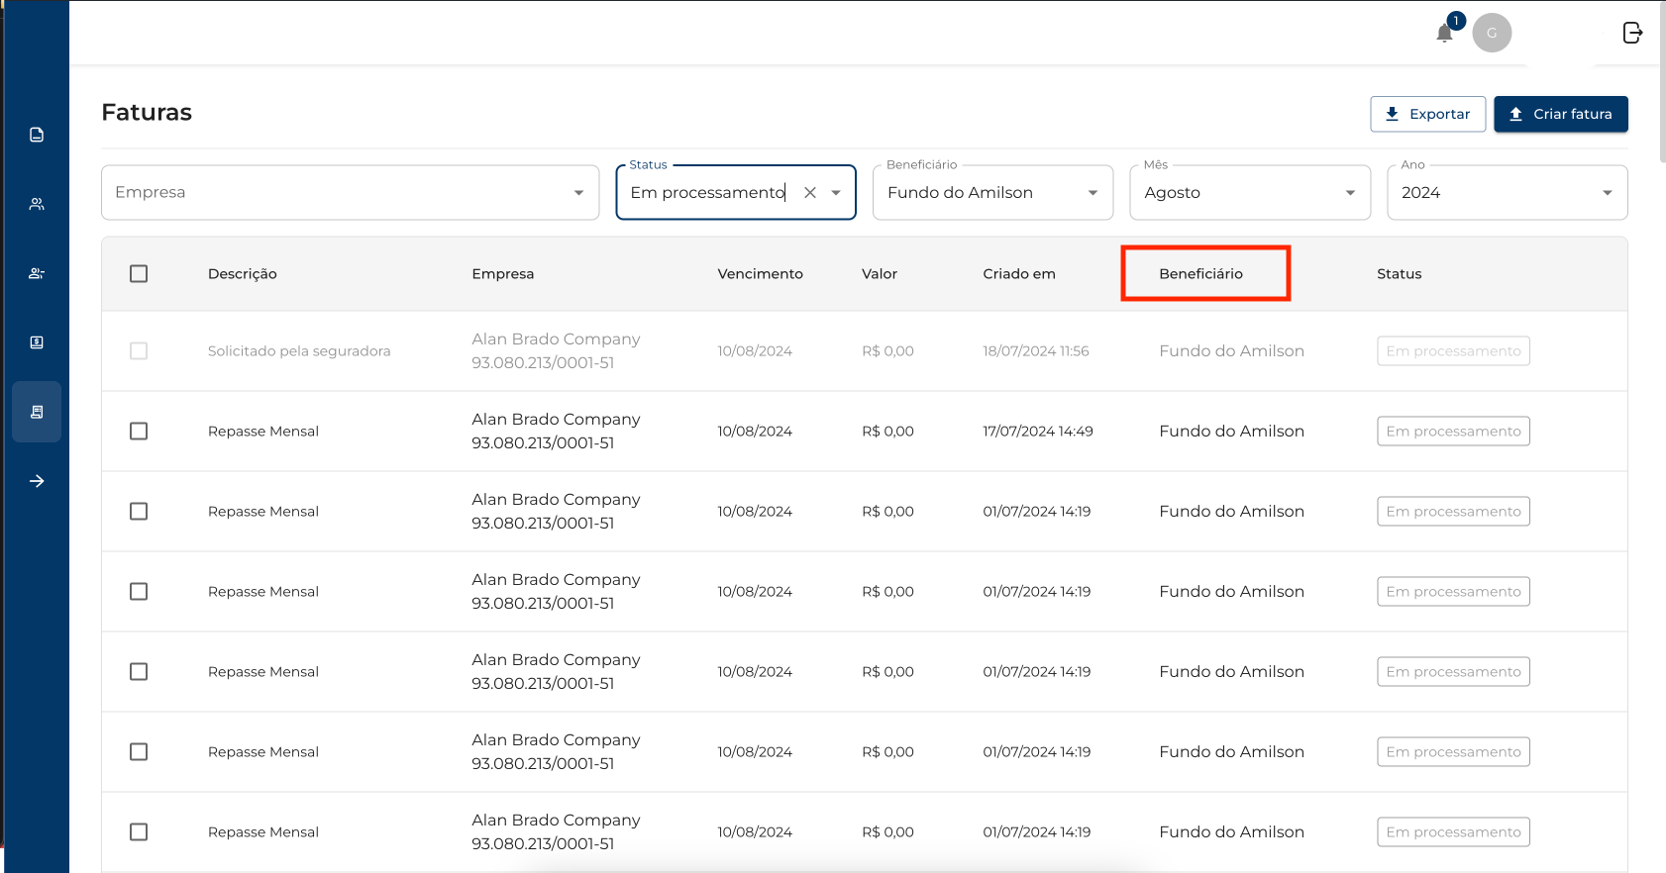Click the Vencimento column header
This screenshot has width=1666, height=873.
tap(760, 274)
